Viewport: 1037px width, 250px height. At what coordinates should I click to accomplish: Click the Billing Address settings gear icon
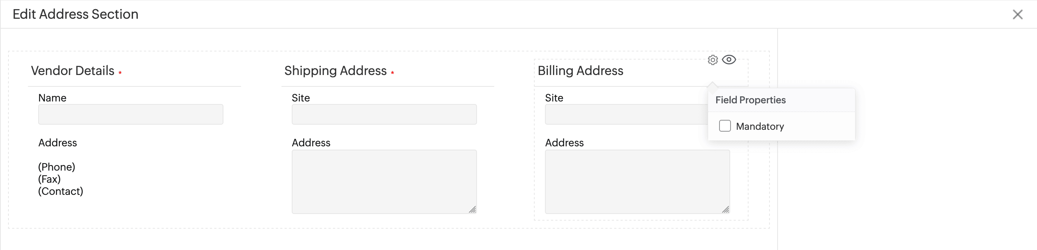click(713, 60)
